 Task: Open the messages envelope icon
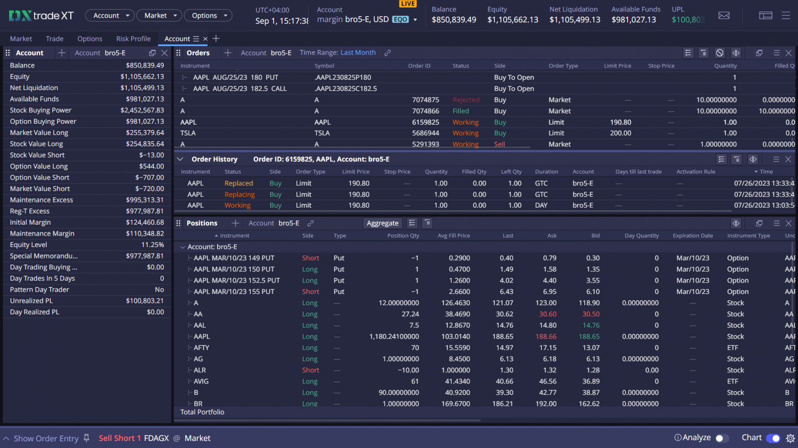tap(724, 15)
